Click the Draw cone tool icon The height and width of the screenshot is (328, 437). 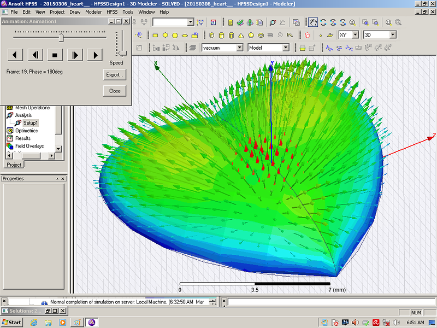pyautogui.click(x=241, y=35)
